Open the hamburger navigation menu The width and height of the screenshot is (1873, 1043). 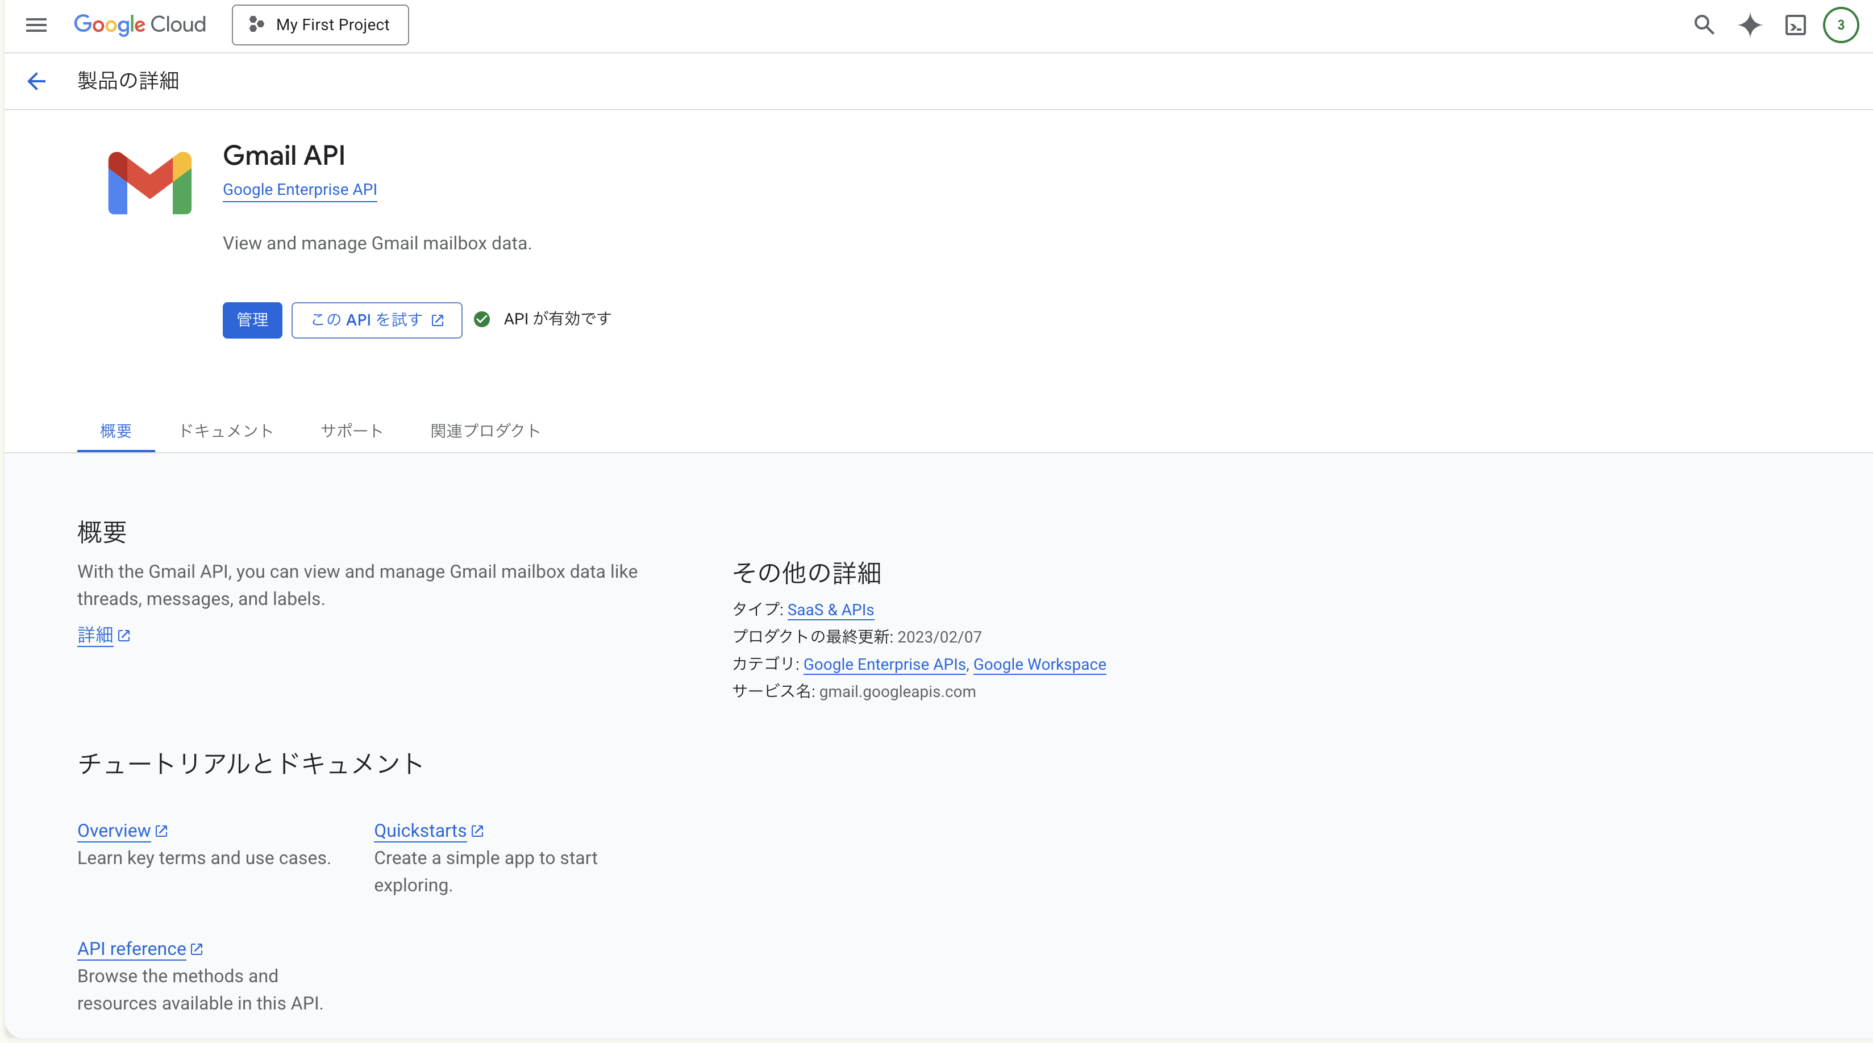coord(36,25)
